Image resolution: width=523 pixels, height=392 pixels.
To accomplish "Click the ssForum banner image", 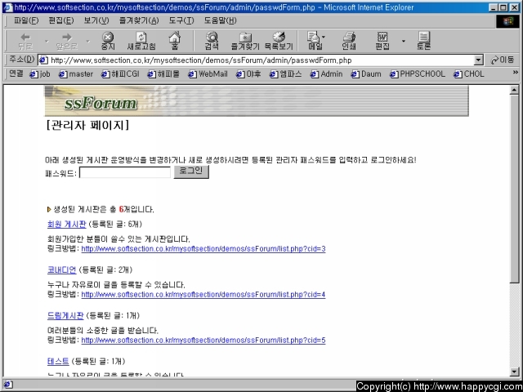I will [256, 101].
